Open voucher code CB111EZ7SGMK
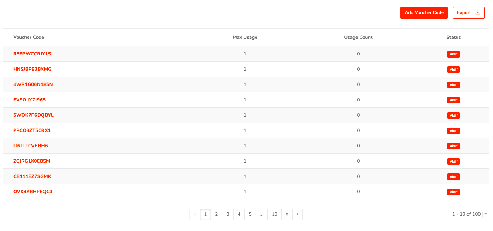Viewport: 493px width, 231px height. coord(32,177)
